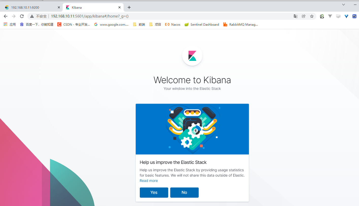The height and width of the screenshot is (206, 359).
Task: Expand the tab search chevron
Action: (x=344, y=5)
